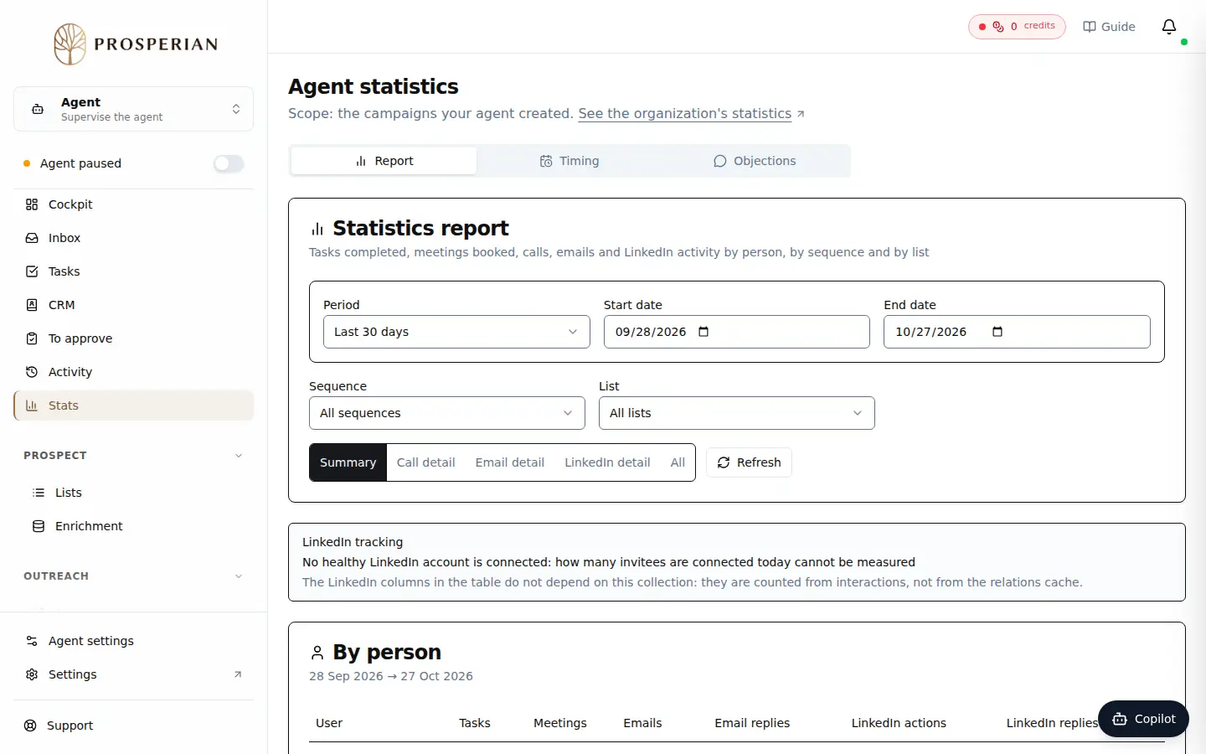1206x754 pixels.
Task: Click the Meetings column header
Action: [x=560, y=723]
